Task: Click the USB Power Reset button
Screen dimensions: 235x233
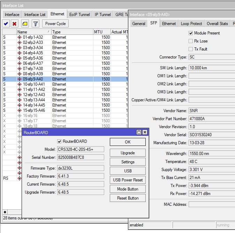Action: pyautogui.click(x=128, y=180)
